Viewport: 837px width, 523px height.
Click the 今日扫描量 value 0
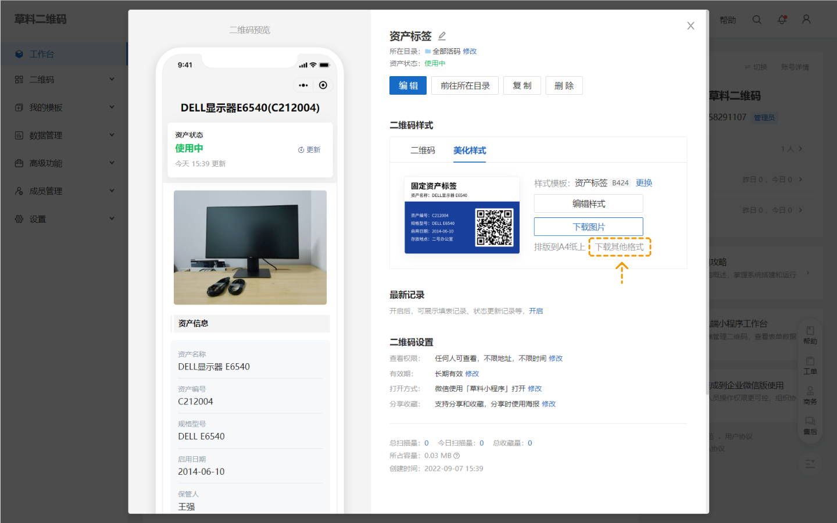[482, 443]
